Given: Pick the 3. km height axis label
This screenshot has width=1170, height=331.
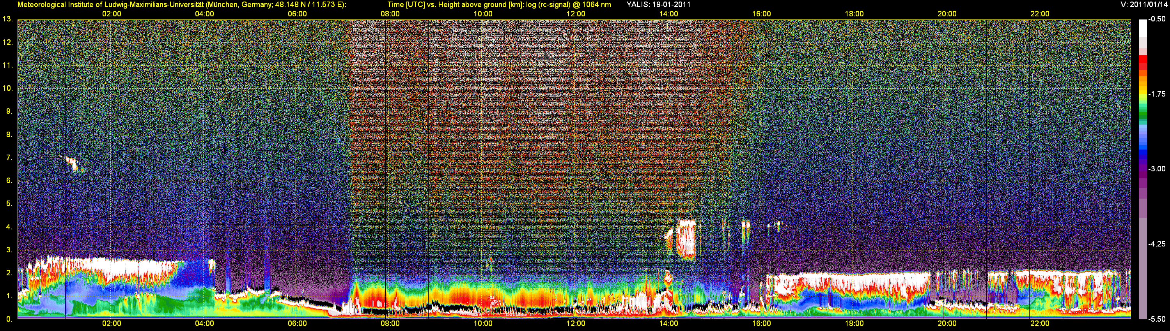Looking at the screenshot, I should tap(9, 250).
